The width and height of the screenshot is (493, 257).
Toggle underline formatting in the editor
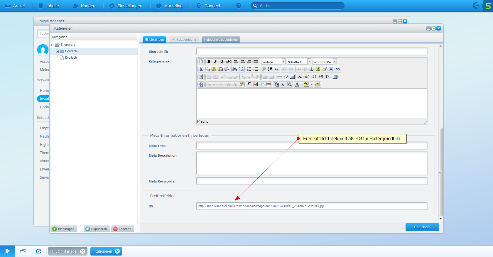[222, 62]
